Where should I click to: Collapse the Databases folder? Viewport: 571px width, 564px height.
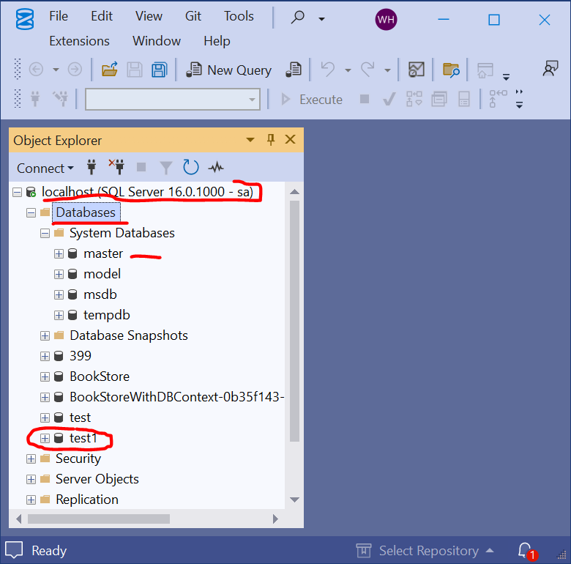click(x=31, y=212)
